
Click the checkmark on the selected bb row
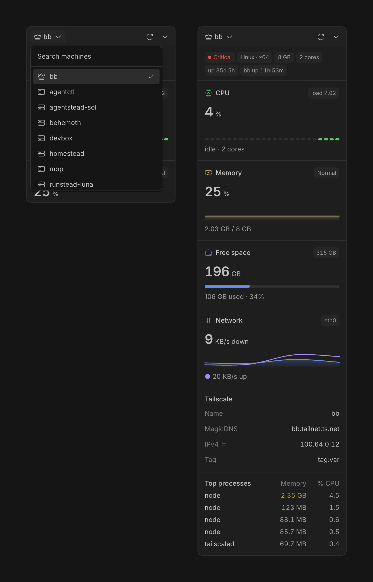[151, 77]
